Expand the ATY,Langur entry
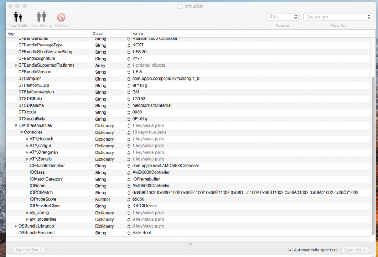 pyautogui.click(x=27, y=146)
